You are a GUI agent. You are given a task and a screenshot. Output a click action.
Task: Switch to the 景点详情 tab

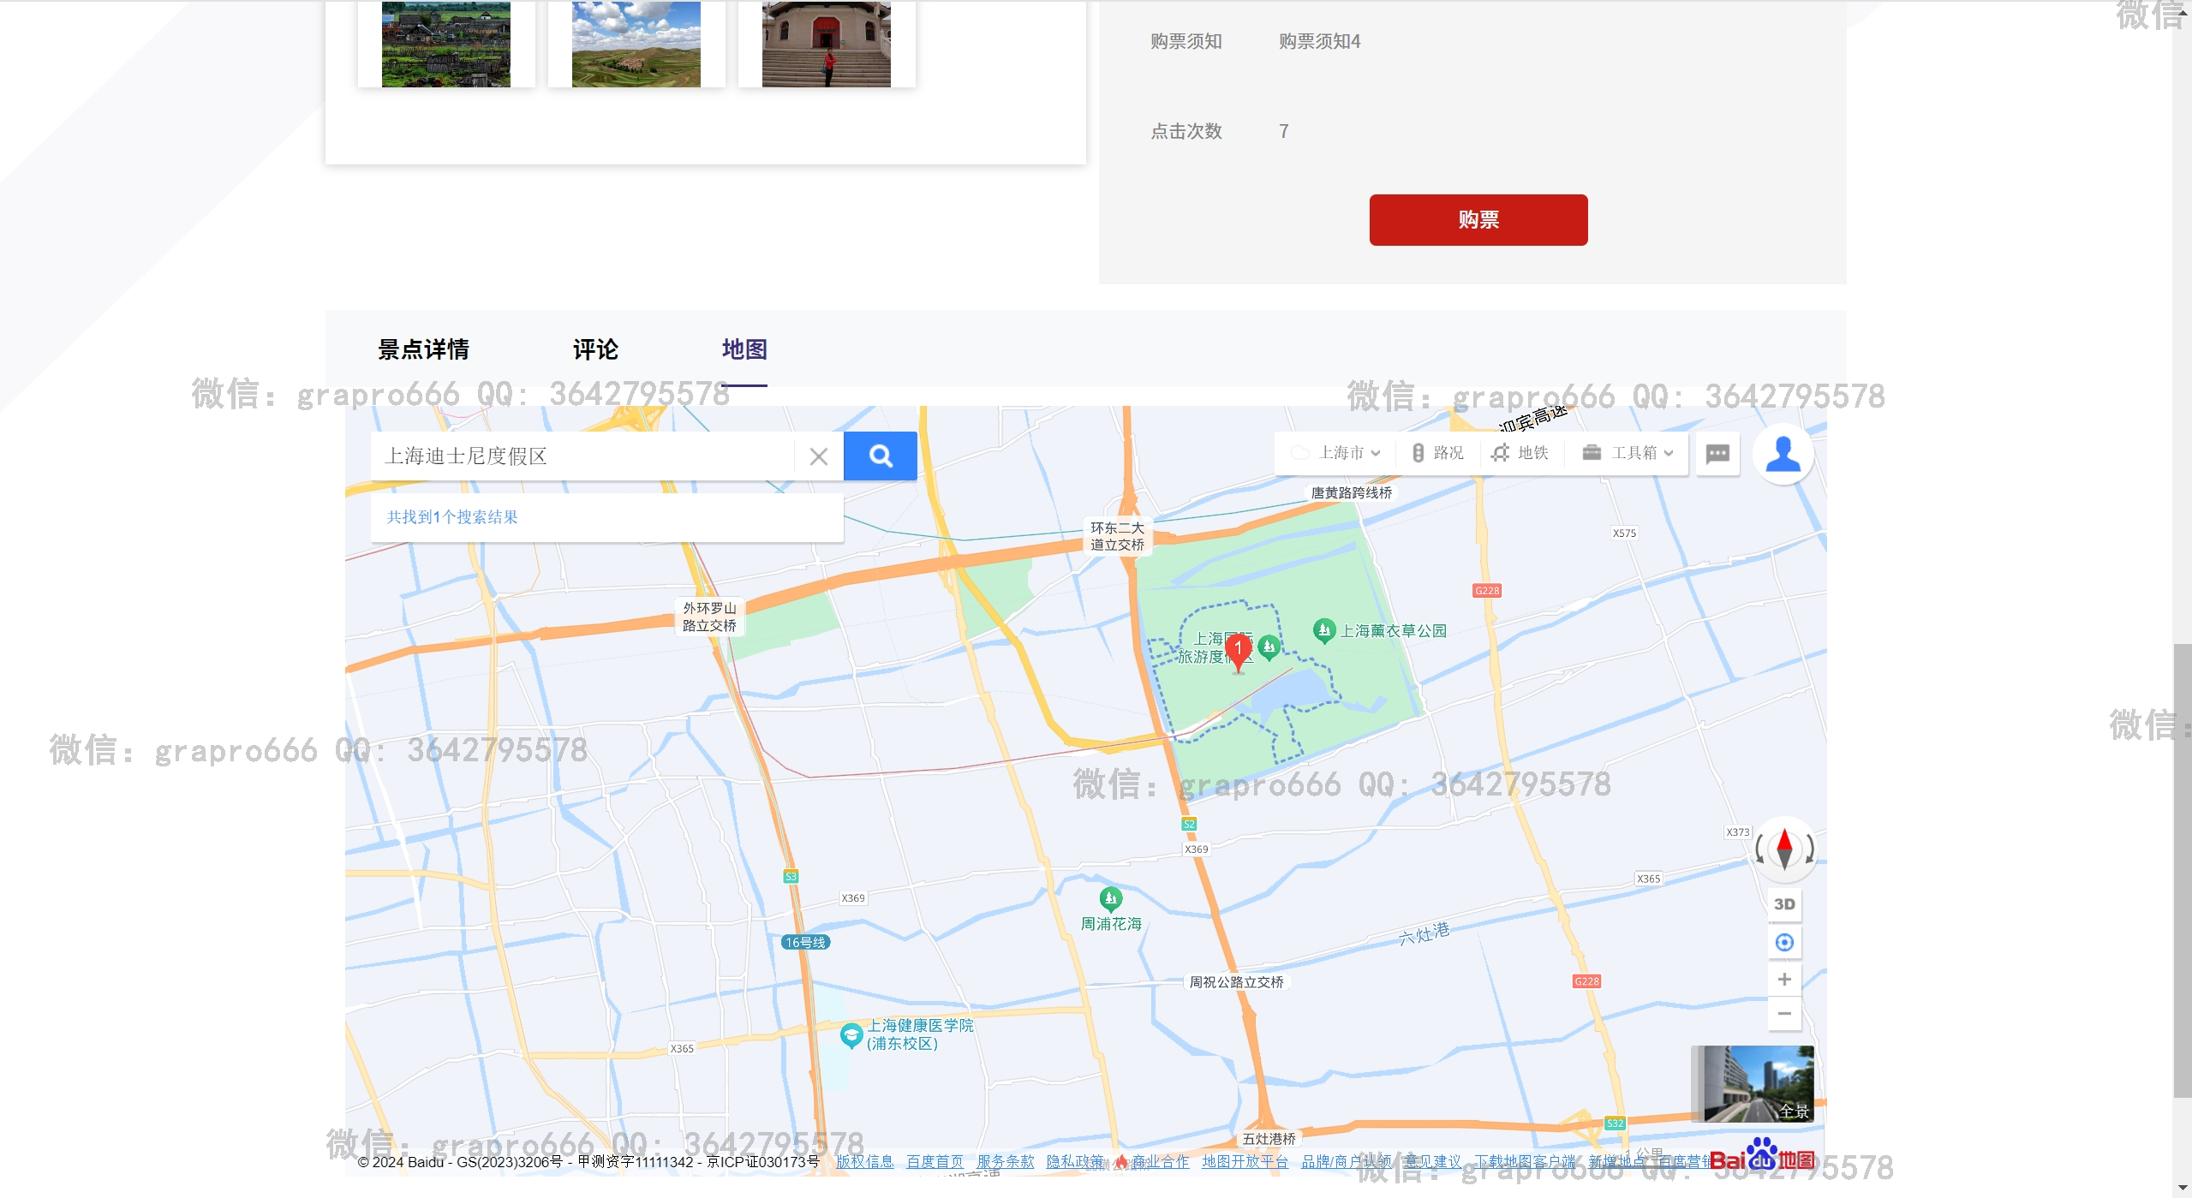pyautogui.click(x=423, y=349)
